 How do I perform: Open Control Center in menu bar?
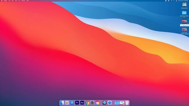(x=176, y=1)
